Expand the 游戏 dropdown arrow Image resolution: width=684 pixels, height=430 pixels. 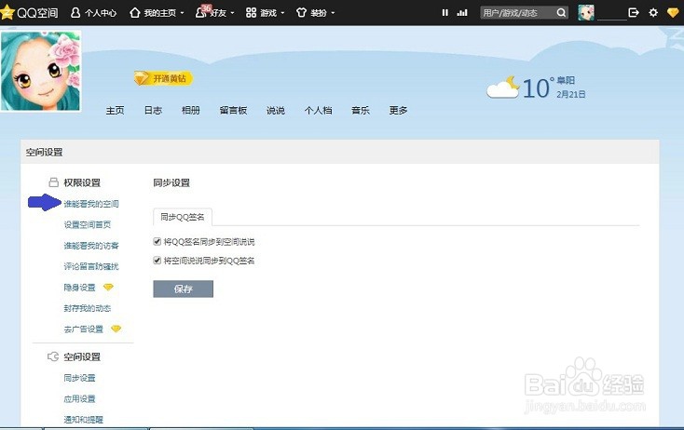coord(282,13)
